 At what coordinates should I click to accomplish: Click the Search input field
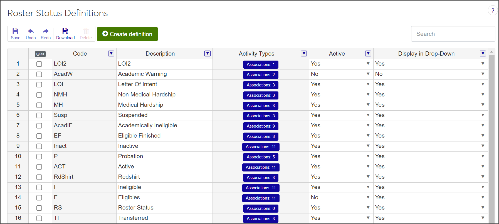(453, 34)
